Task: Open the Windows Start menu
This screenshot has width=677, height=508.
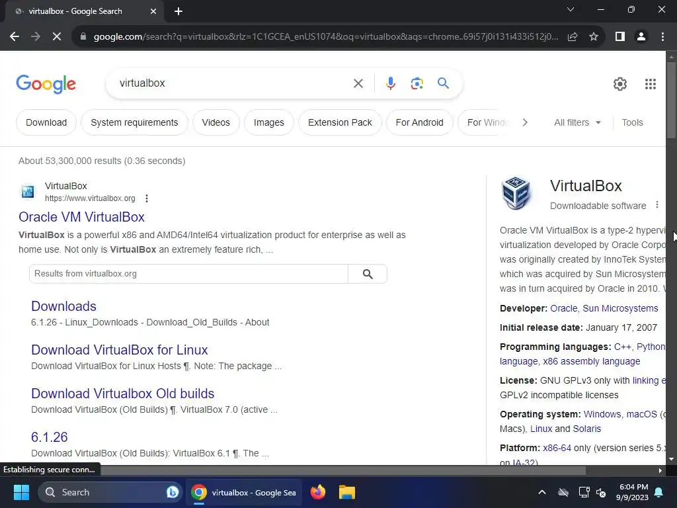Action: (21, 492)
